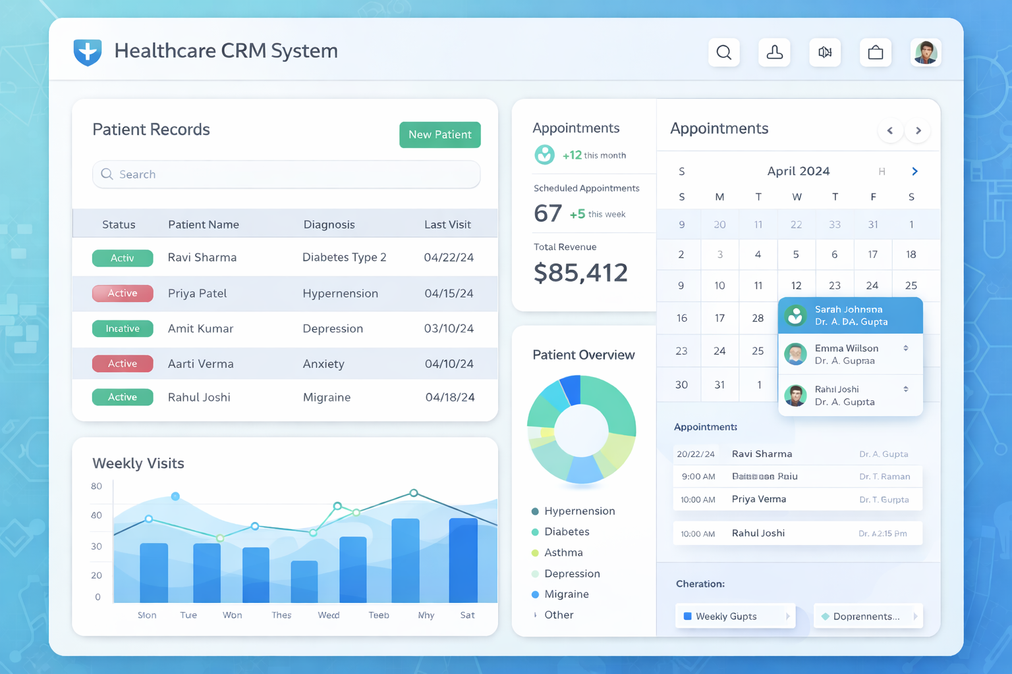Click Emma Willson's avatar in the popup
The height and width of the screenshot is (674, 1012).
795,354
